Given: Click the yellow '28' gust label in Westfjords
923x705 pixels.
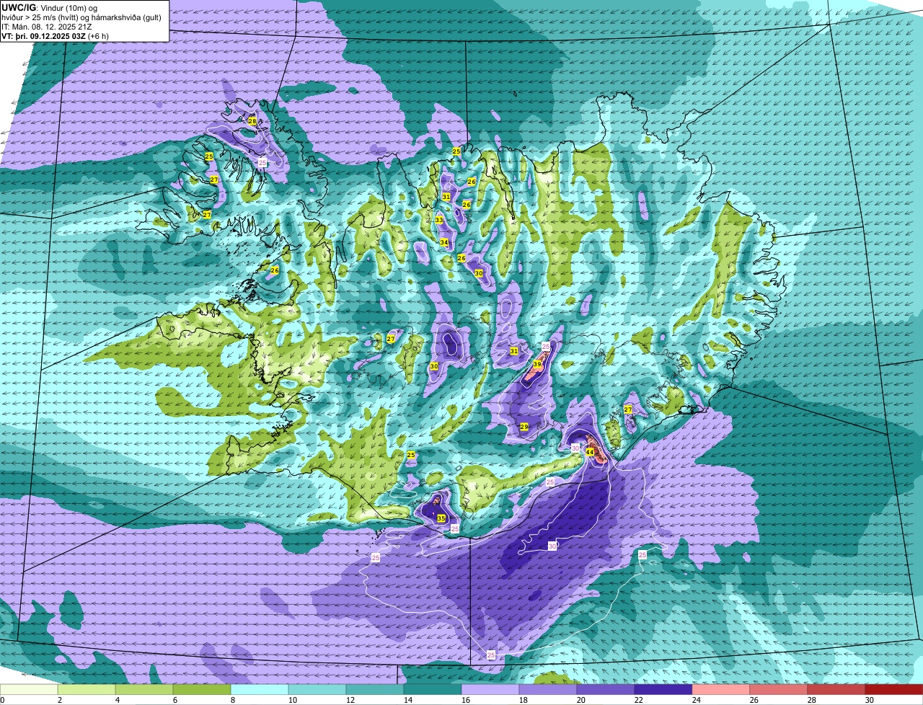Looking at the screenshot, I should [252, 121].
